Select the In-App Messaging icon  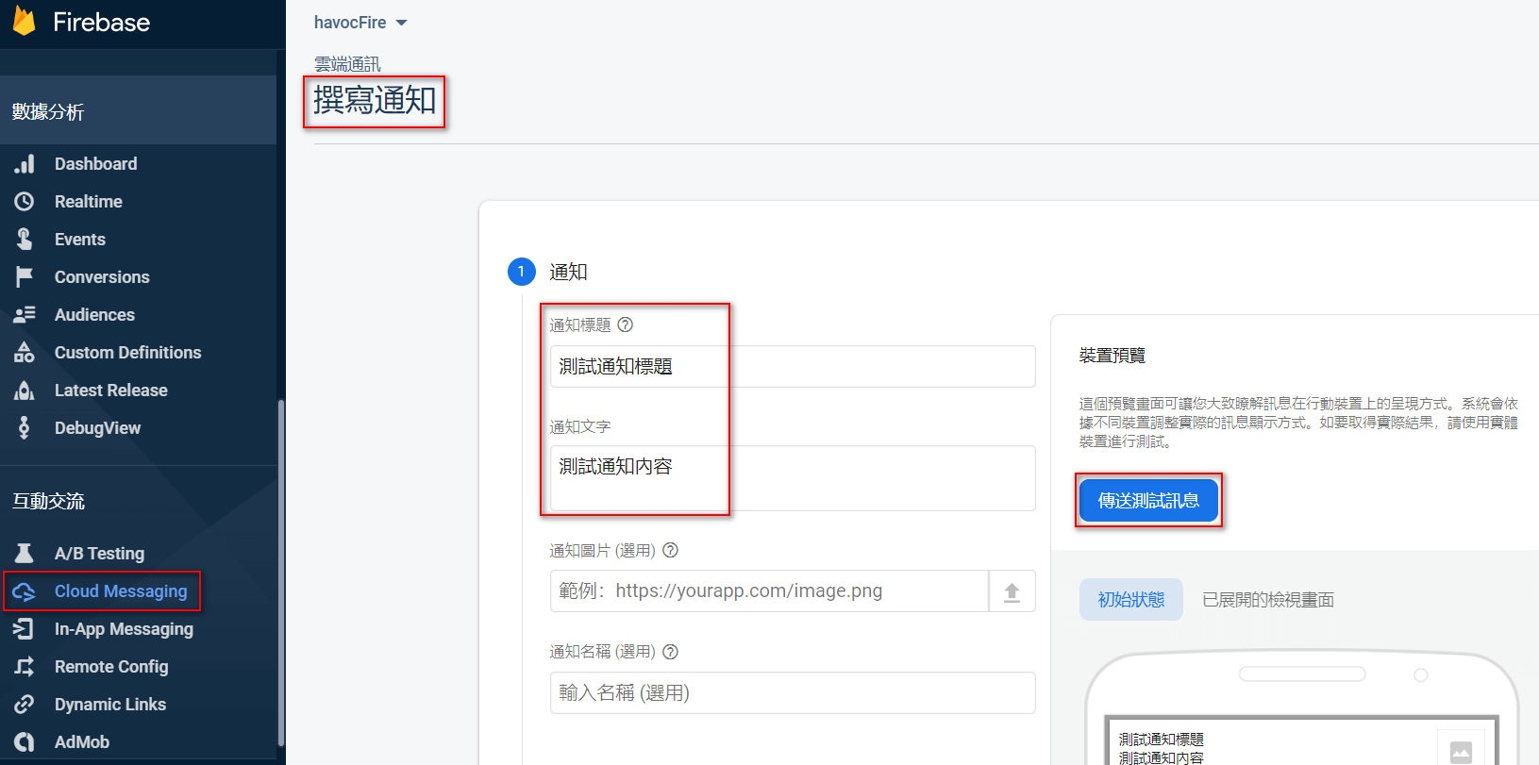(x=25, y=629)
